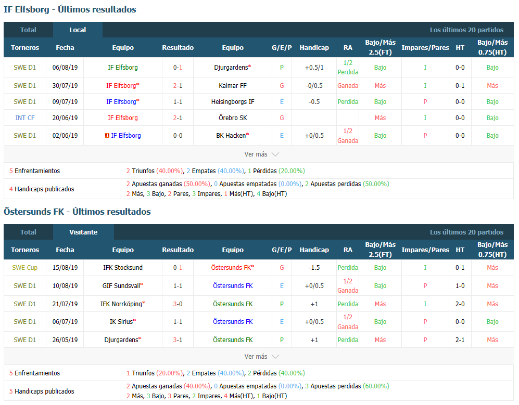Click 4 Handicaps publicados summary
This screenshot has height=405, width=519.
(42, 189)
